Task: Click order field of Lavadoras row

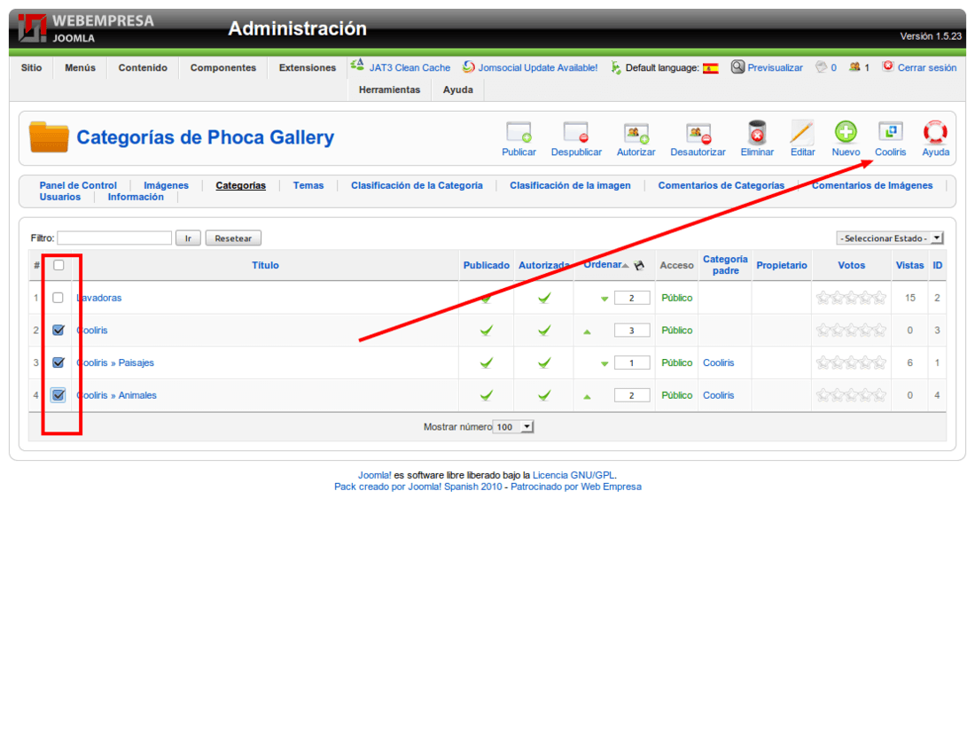Action: (632, 298)
